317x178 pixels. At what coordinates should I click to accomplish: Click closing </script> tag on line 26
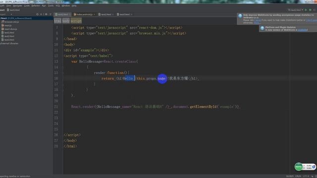(x=72, y=135)
